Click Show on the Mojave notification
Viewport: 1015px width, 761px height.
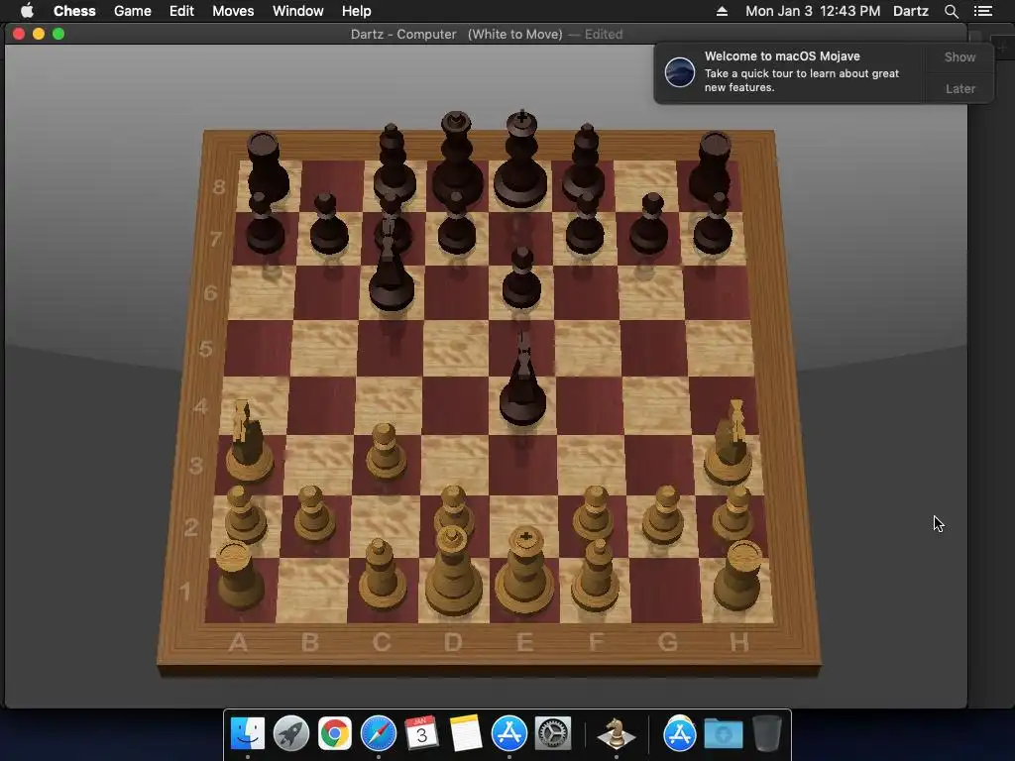(959, 56)
